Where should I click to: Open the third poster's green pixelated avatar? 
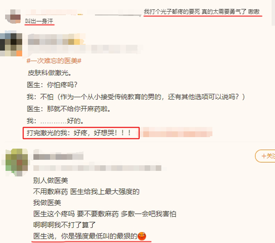[x=16, y=162]
